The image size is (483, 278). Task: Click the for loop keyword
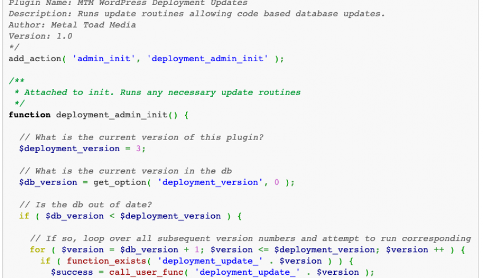pos(37,250)
